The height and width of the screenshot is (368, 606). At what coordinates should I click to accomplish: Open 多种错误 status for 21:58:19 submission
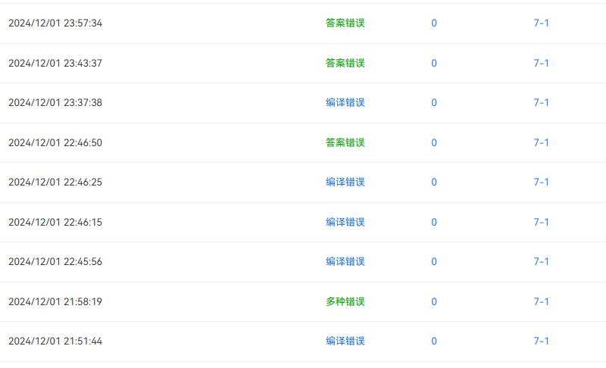click(345, 302)
